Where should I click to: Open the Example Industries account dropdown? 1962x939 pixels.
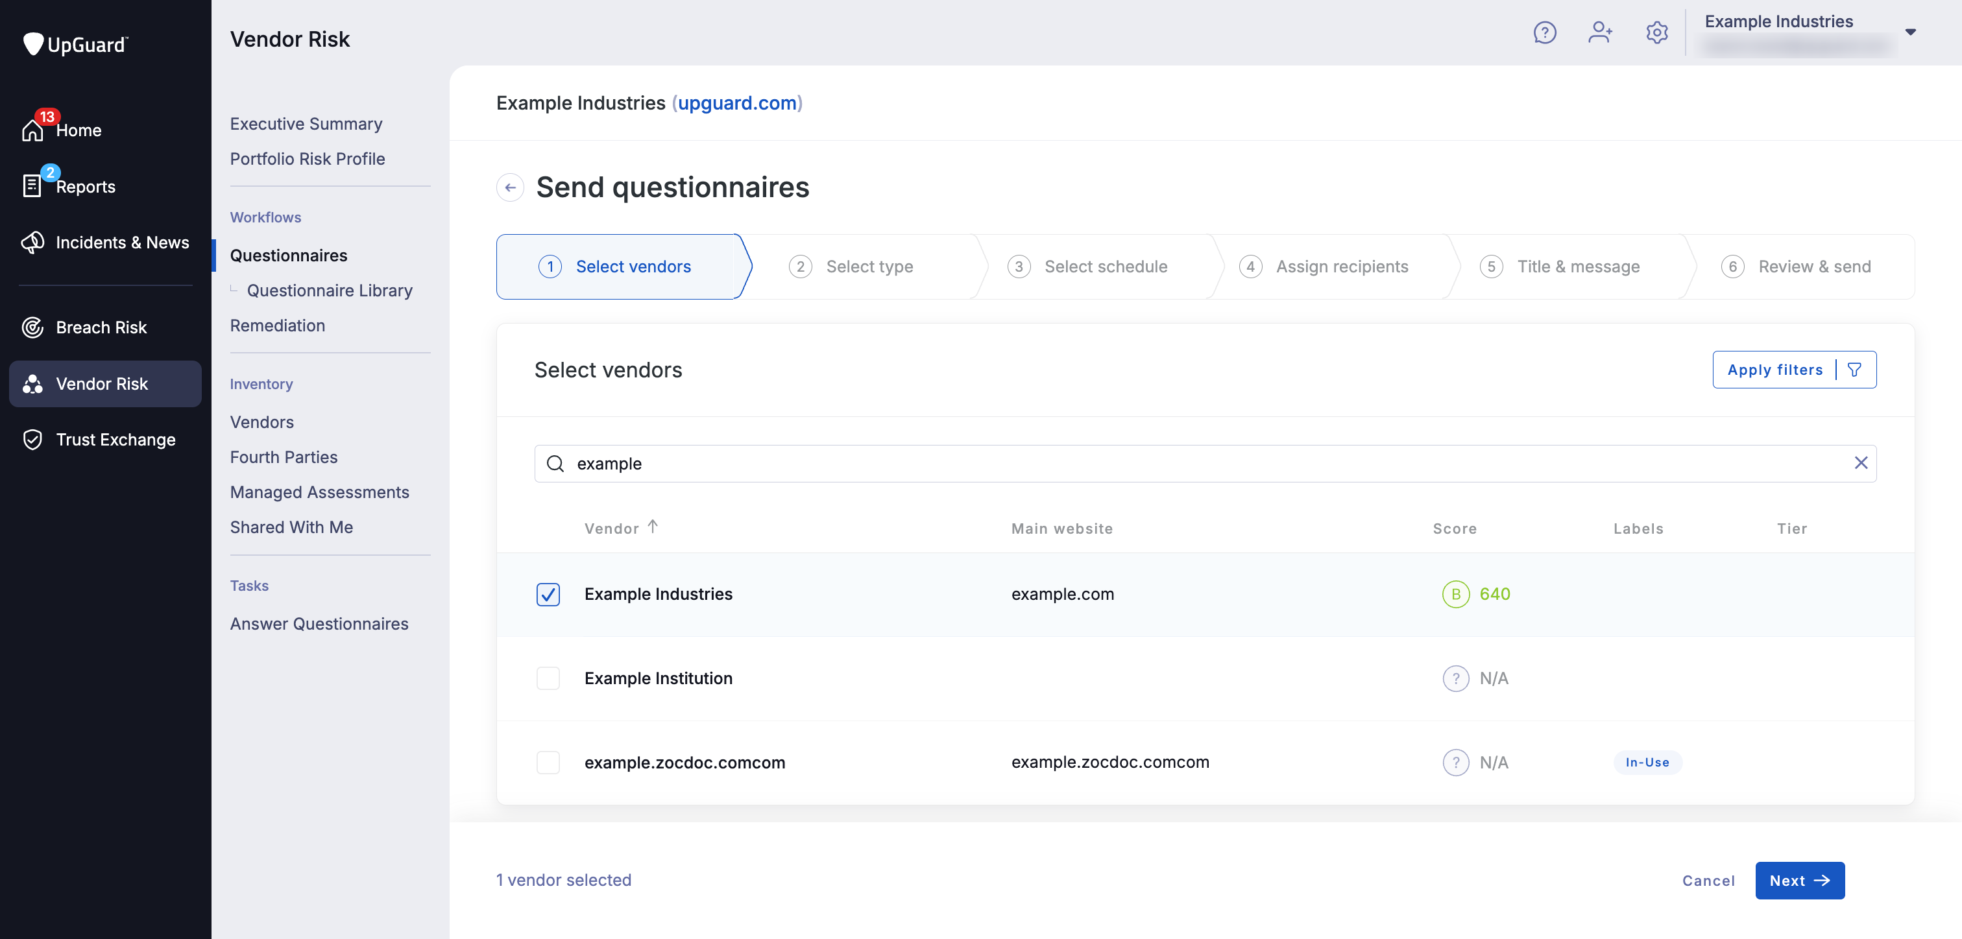1911,32
